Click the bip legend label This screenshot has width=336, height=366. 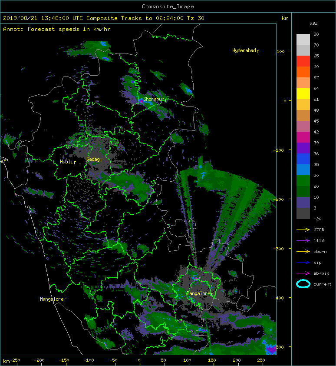(317, 263)
